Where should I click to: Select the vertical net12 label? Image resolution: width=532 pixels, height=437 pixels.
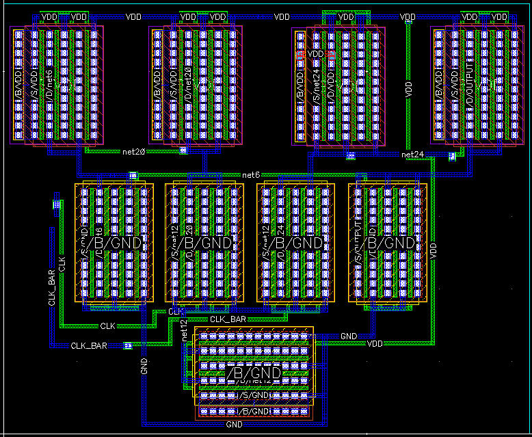tap(184, 330)
